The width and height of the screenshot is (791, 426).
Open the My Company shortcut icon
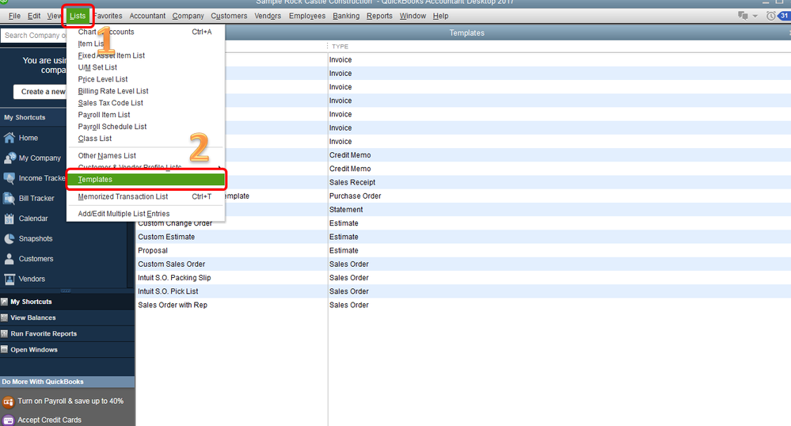9,158
